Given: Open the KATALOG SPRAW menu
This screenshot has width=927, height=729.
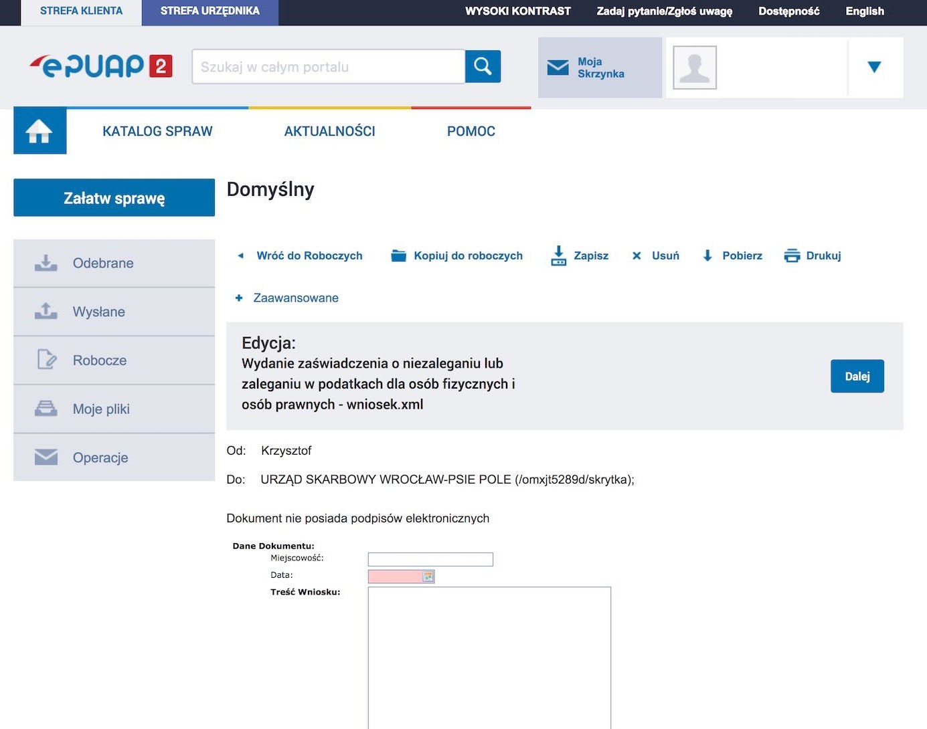Looking at the screenshot, I should [x=157, y=131].
